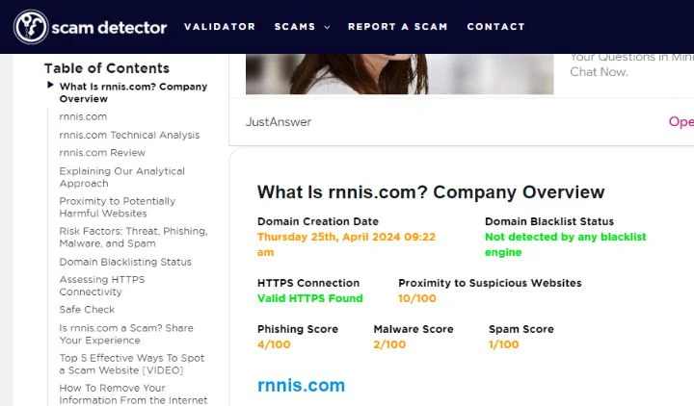Select the 4/100 phishing score

click(x=274, y=344)
